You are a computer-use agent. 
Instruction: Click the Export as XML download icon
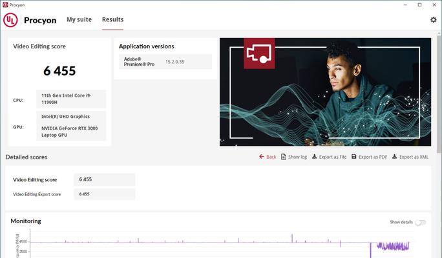pyautogui.click(x=395, y=157)
